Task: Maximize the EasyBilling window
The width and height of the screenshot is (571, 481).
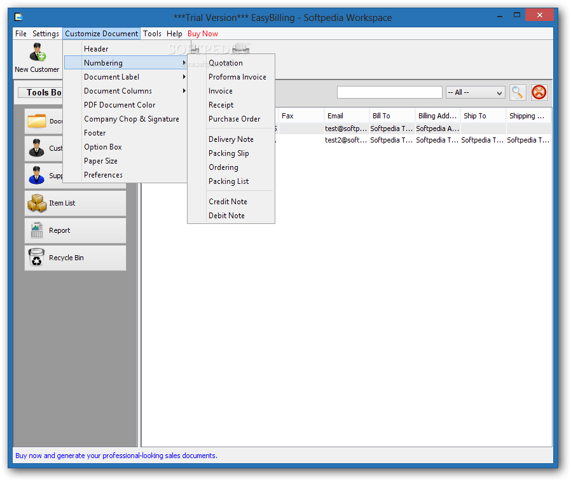Action: (x=517, y=15)
